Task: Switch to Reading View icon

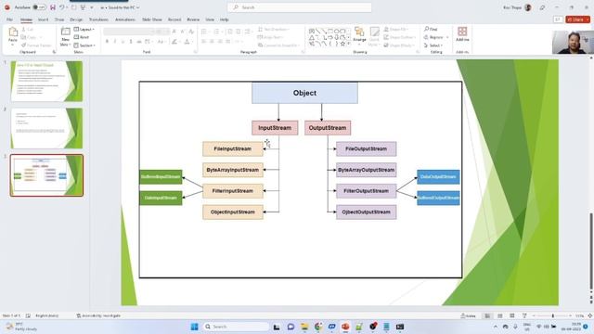Action: 512,315
